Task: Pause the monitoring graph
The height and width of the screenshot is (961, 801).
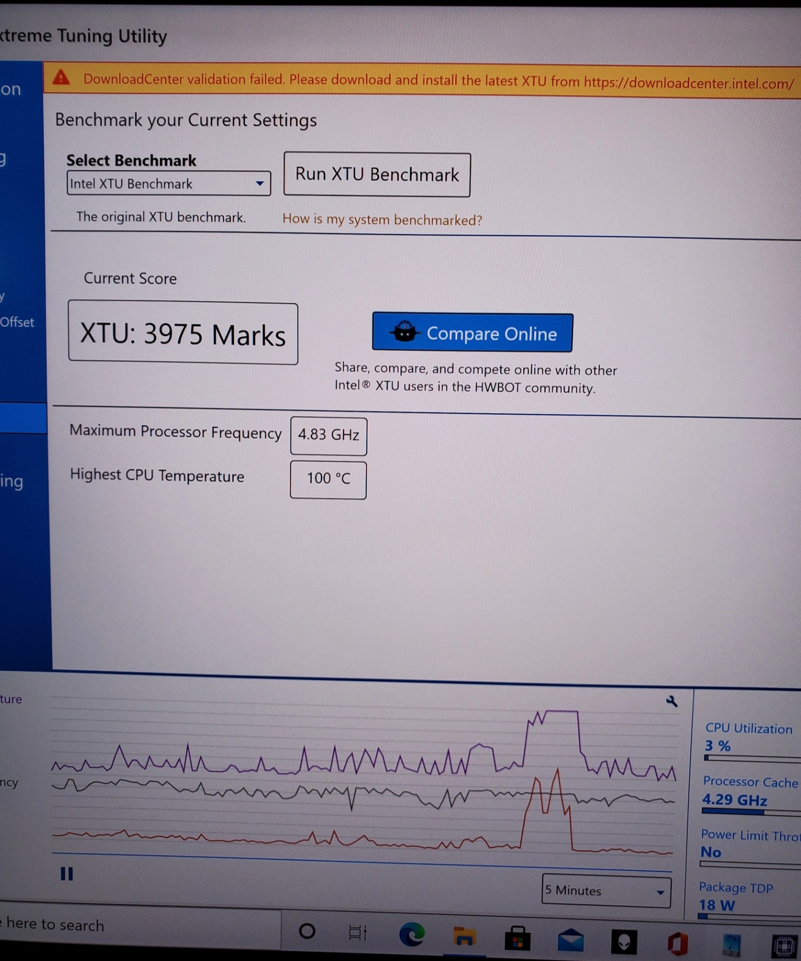Action: click(x=67, y=874)
